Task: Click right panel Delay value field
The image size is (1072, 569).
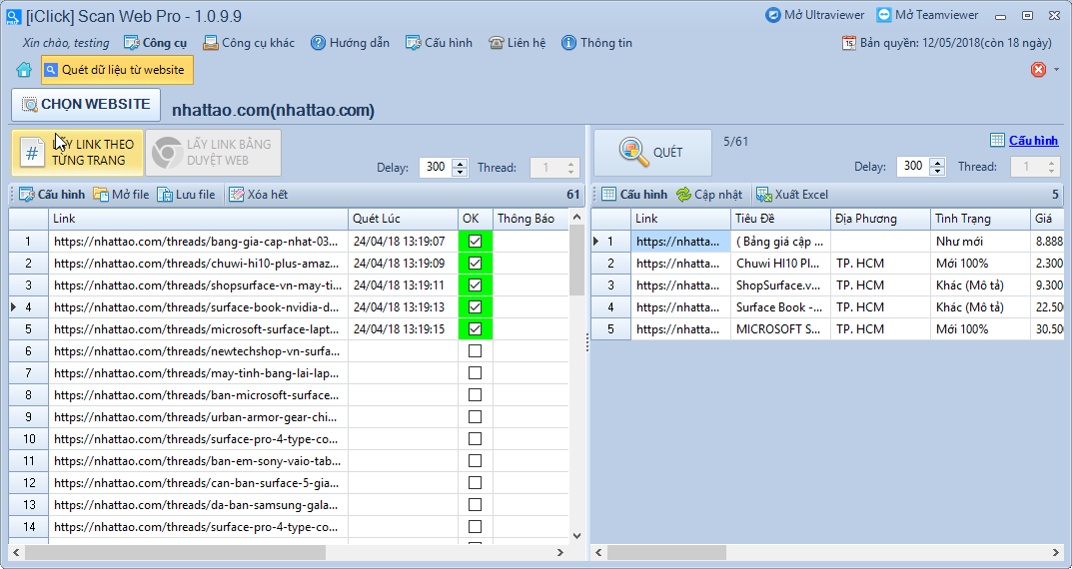Action: point(913,167)
